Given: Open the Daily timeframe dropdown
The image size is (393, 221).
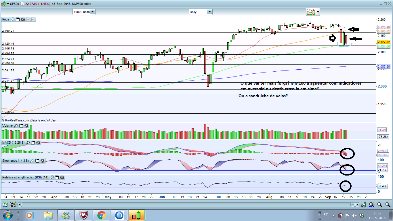Looking at the screenshot, I should (x=201, y=12).
